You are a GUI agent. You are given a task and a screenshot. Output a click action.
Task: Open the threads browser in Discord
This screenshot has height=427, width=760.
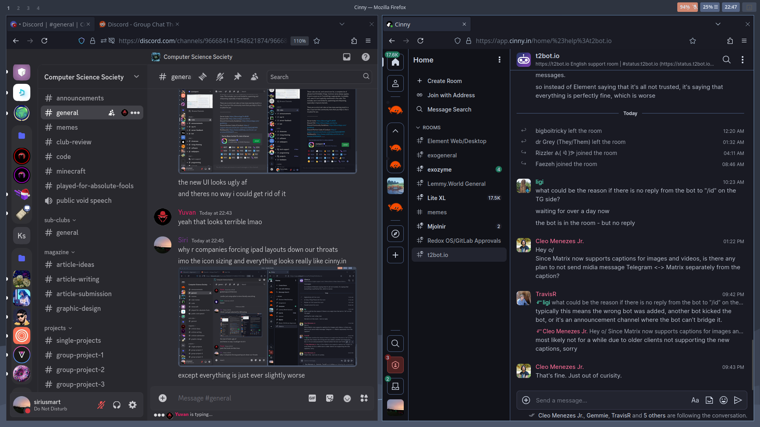[x=202, y=77]
